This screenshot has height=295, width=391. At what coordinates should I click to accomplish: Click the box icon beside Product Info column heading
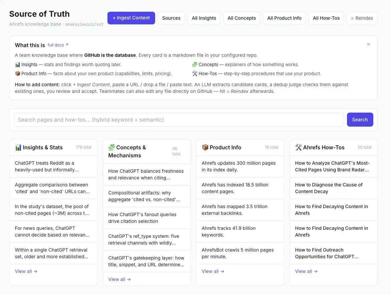[x=205, y=147]
